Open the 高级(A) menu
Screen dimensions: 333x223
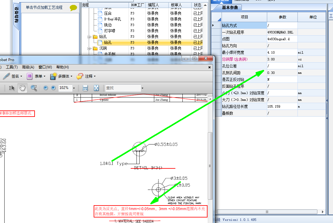click(x=28, y=67)
